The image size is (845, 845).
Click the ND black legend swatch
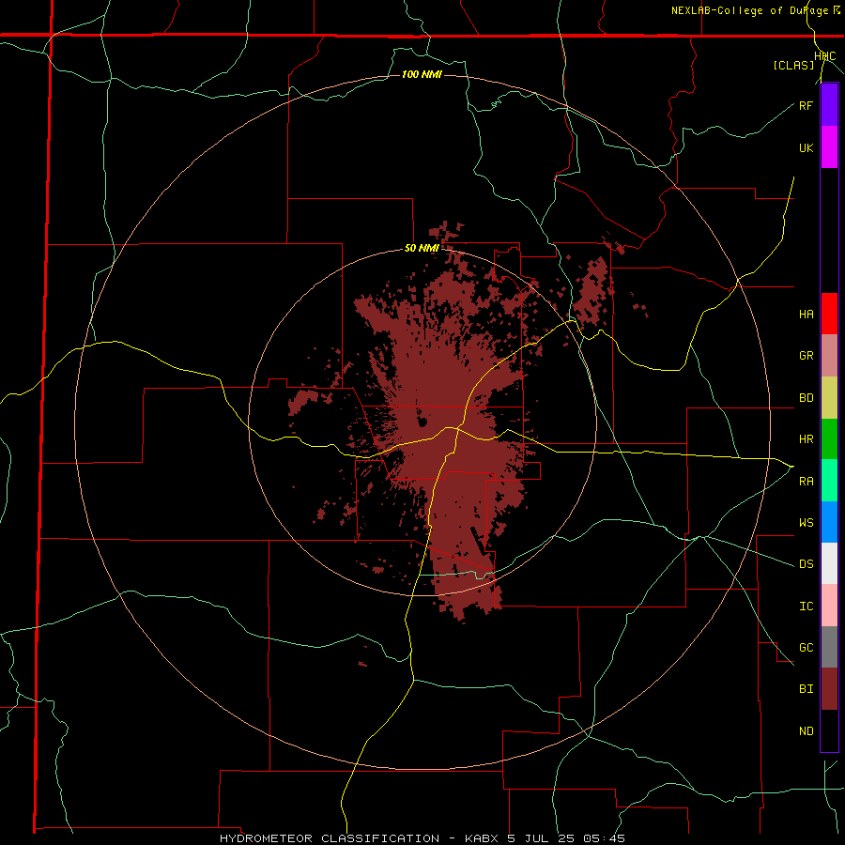coord(829,730)
